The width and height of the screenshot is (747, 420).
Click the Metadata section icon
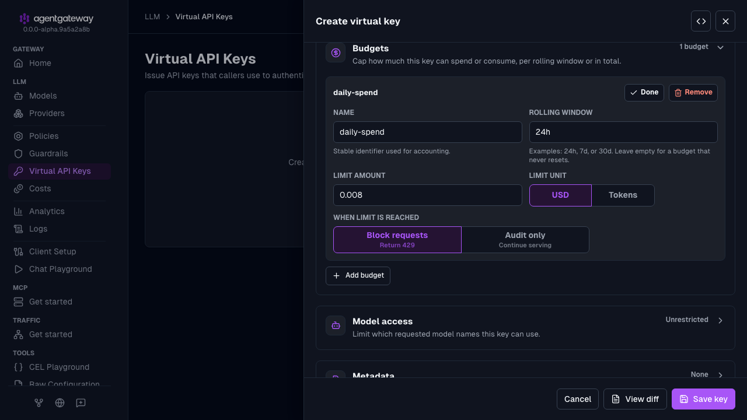[336, 374]
